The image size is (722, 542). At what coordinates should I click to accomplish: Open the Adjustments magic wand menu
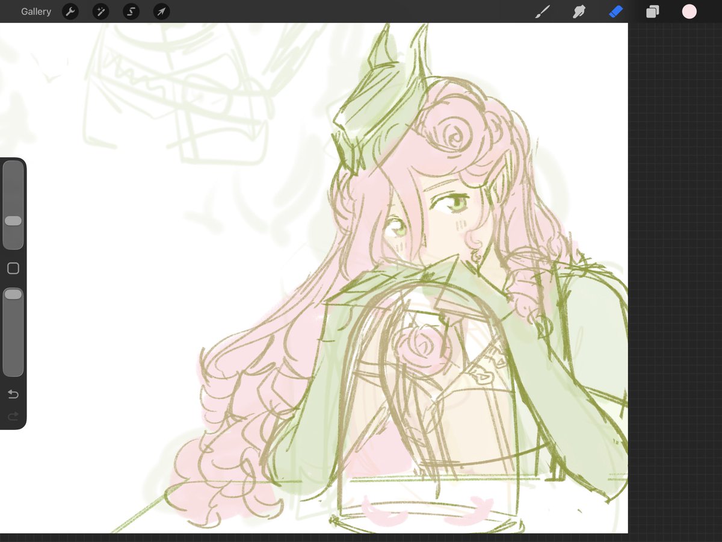coord(100,11)
